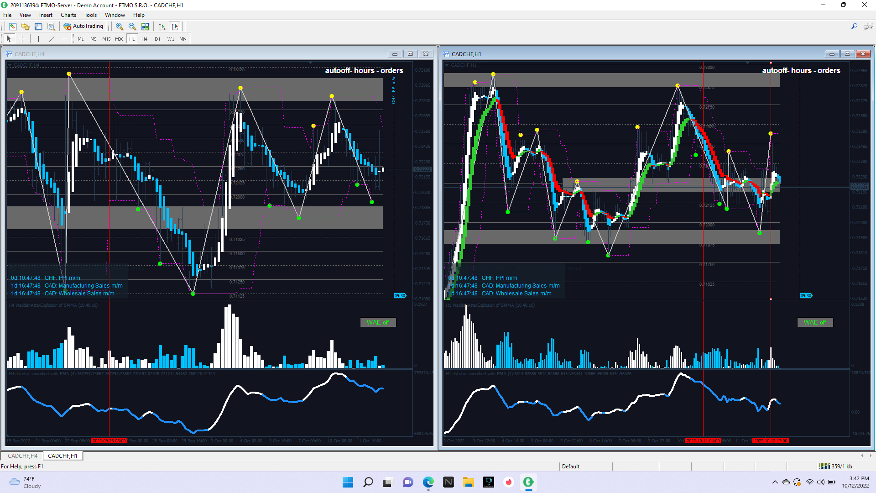Switch to the M15 timeframe
The width and height of the screenshot is (876, 493).
tap(106, 39)
